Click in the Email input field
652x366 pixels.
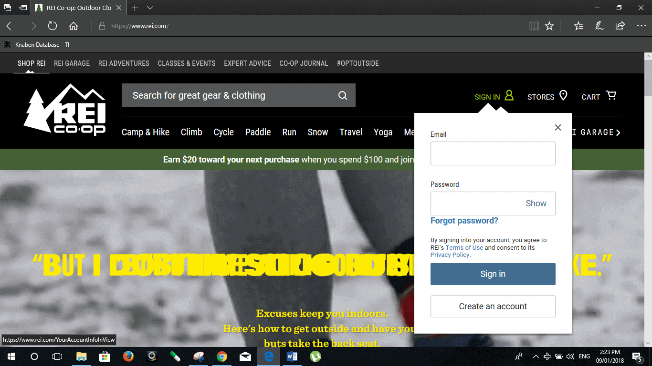493,153
